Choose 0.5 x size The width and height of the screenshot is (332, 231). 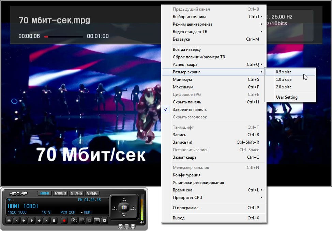pos(290,72)
